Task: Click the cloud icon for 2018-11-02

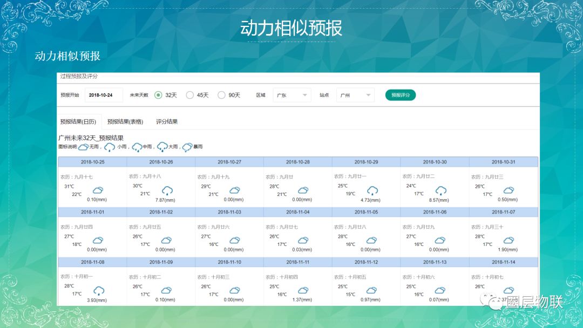Action: point(167,240)
